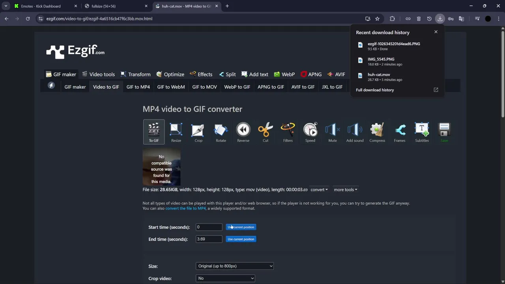Select GIF to MP4 submenu item
This screenshot has height=284, width=505.
(138, 87)
